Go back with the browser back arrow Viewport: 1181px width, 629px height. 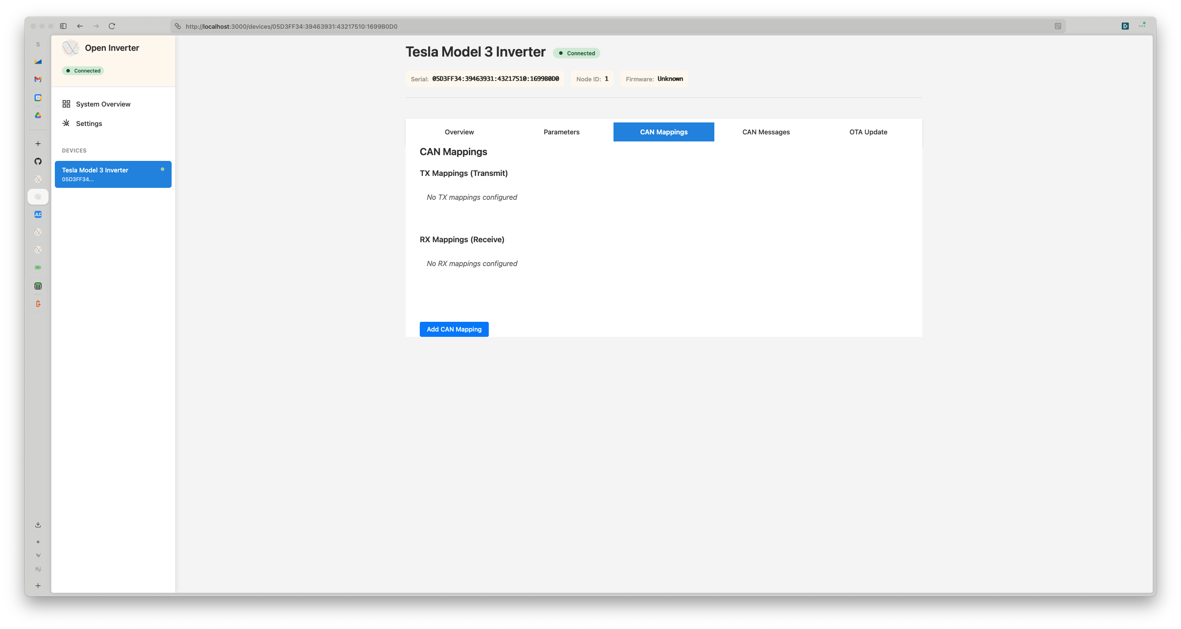[80, 26]
